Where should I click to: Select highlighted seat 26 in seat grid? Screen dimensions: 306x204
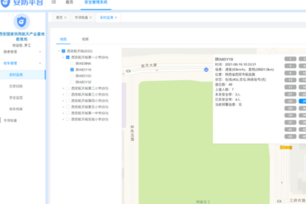coord(303,101)
